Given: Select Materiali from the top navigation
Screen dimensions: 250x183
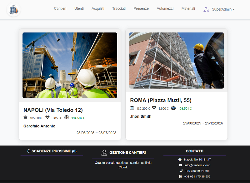Looking at the screenshot, I should [x=188, y=9].
